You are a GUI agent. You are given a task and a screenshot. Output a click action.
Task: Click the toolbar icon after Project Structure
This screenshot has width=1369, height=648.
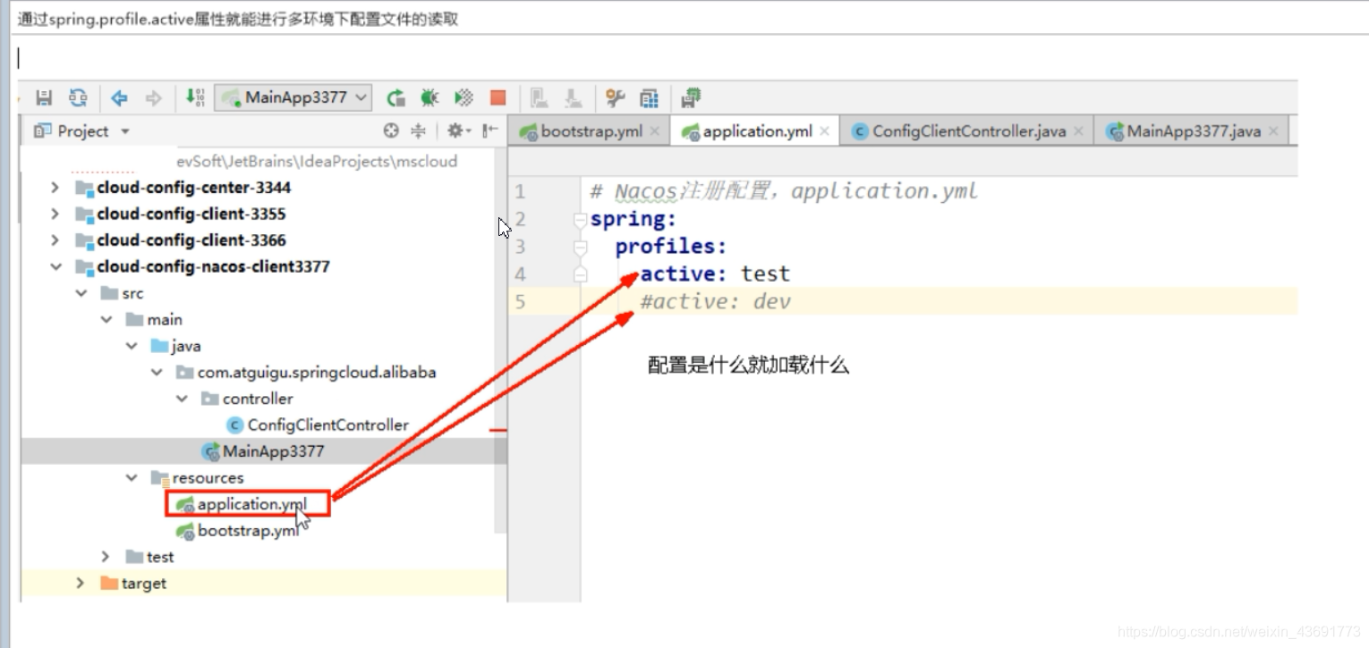(690, 97)
